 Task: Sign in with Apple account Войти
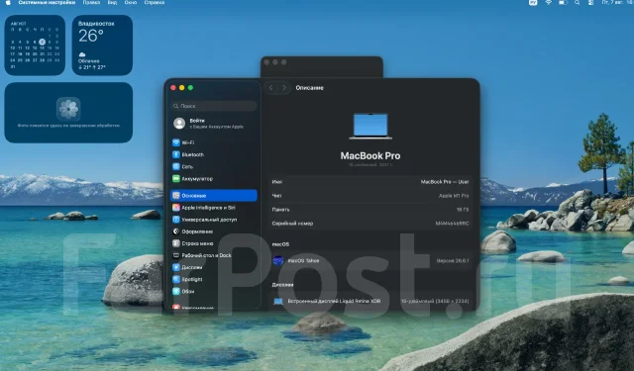214,123
